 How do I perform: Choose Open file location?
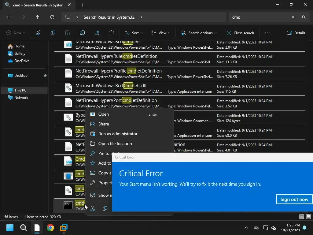pos(129,144)
